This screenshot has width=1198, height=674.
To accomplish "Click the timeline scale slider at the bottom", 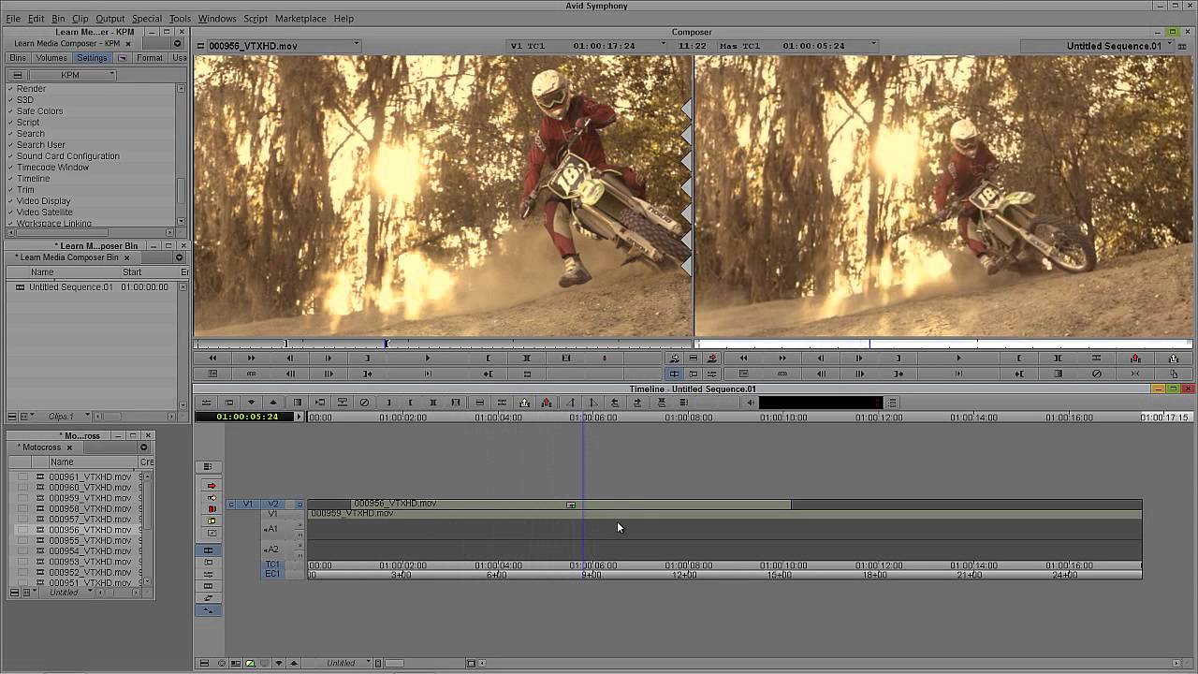I will pyautogui.click(x=395, y=664).
